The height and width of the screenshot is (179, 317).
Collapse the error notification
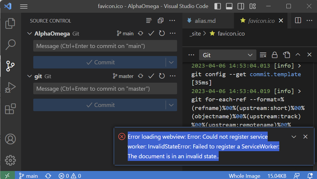pyautogui.click(x=294, y=137)
